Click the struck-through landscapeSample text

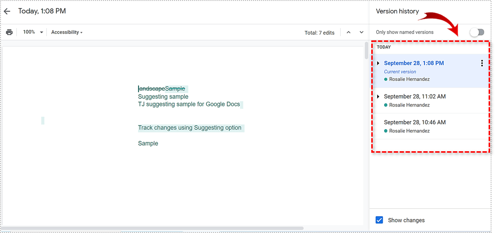[162, 89]
